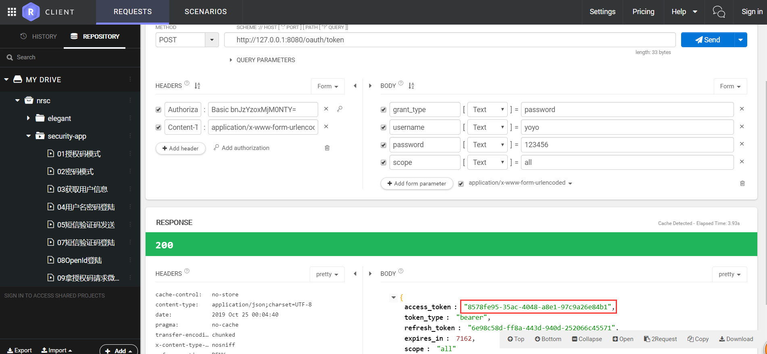This screenshot has width=767, height=354.
Task: Open response body pretty dropdown
Action: click(x=729, y=274)
